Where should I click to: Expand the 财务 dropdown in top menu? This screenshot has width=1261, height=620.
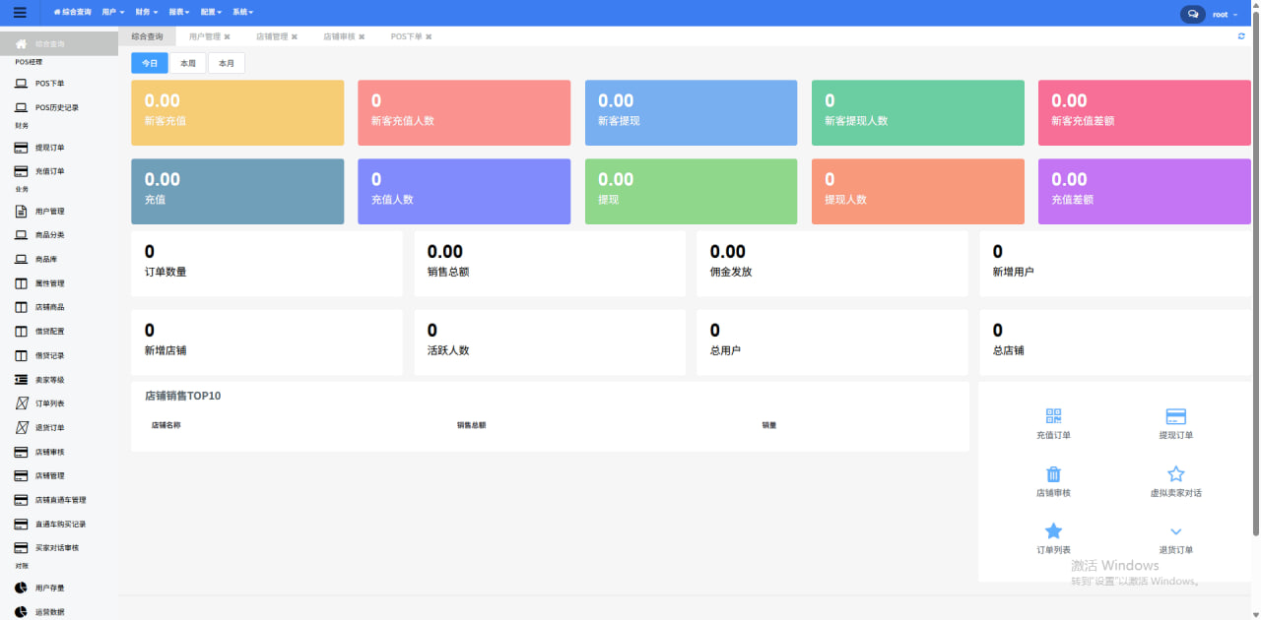[146, 13]
